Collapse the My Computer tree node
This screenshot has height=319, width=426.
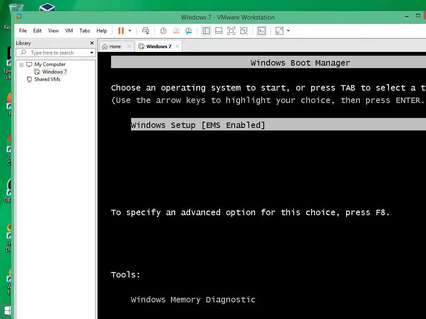tap(21, 65)
